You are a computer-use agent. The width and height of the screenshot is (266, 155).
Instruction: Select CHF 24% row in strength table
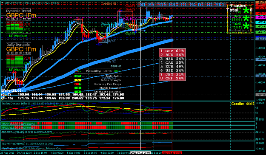pyautogui.click(x=172, y=78)
